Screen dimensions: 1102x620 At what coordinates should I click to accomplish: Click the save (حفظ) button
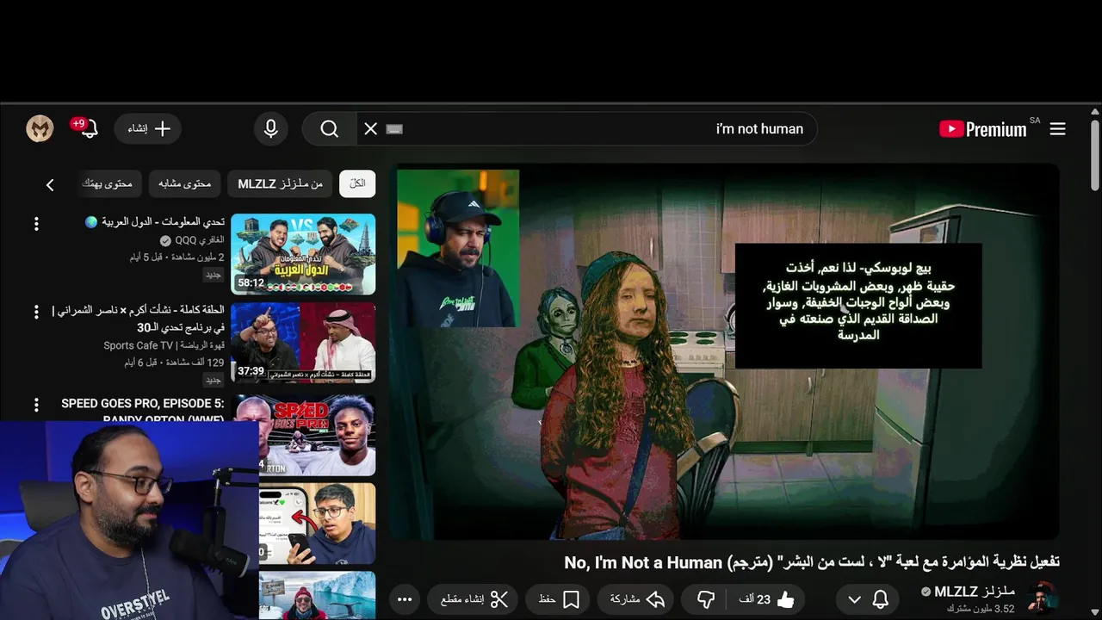(559, 599)
